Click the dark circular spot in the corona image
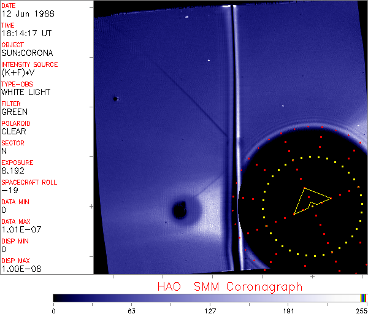 click(x=180, y=210)
